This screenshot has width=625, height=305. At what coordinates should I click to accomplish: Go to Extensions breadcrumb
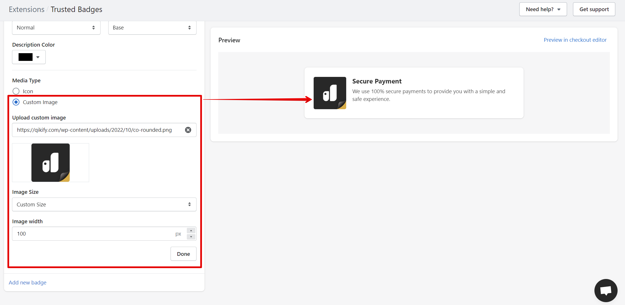pyautogui.click(x=27, y=9)
